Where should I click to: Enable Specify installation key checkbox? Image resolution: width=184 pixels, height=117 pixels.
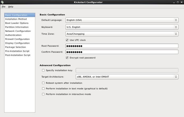pyautogui.click(x=43, y=70)
